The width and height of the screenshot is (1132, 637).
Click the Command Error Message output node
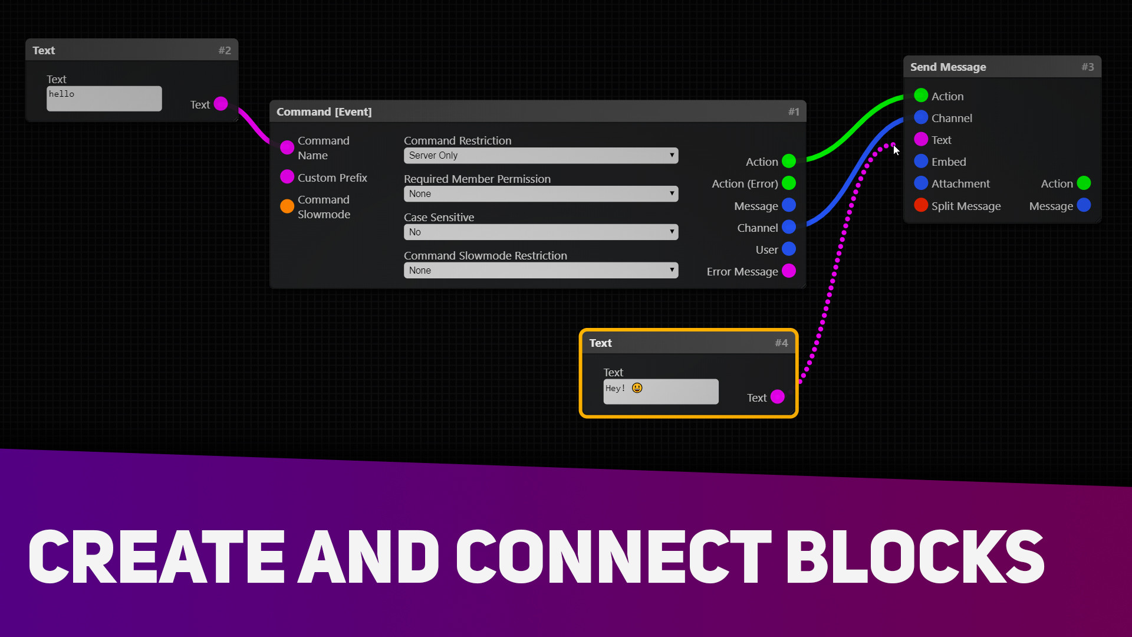[789, 271]
